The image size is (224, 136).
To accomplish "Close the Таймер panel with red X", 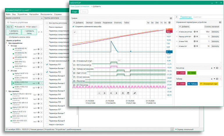I will click(220, 79).
